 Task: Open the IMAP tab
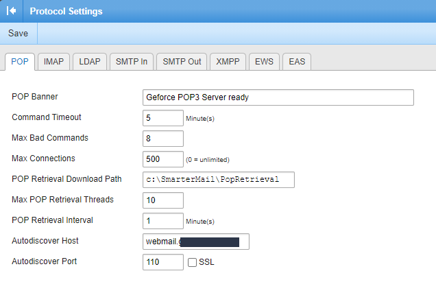pyautogui.click(x=53, y=61)
